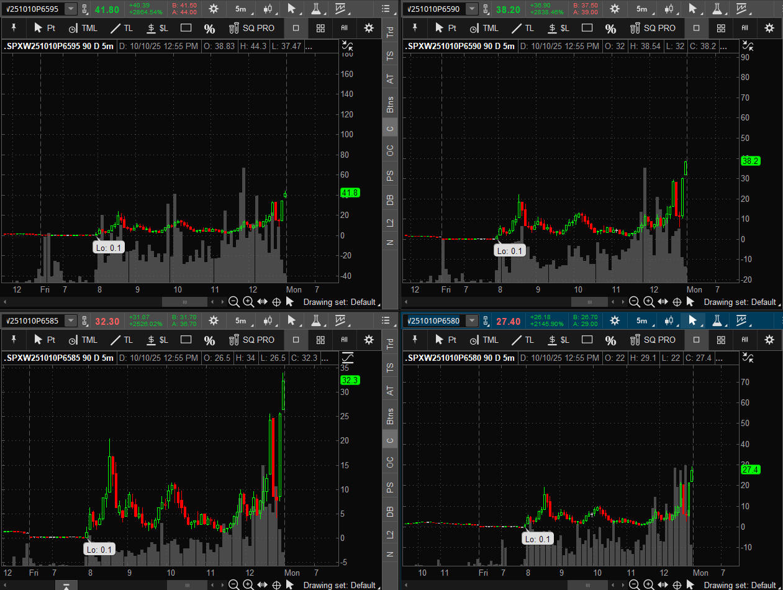
Task: Expand symbol dropdown for V251010P6580
Action: [473, 320]
